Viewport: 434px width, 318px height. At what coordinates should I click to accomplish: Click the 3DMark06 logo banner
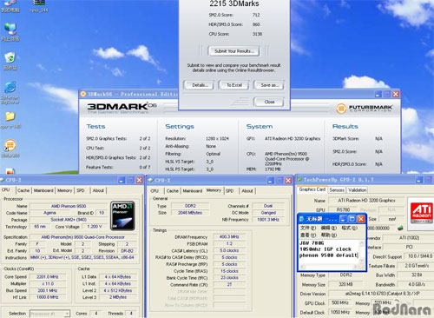[x=122, y=108]
